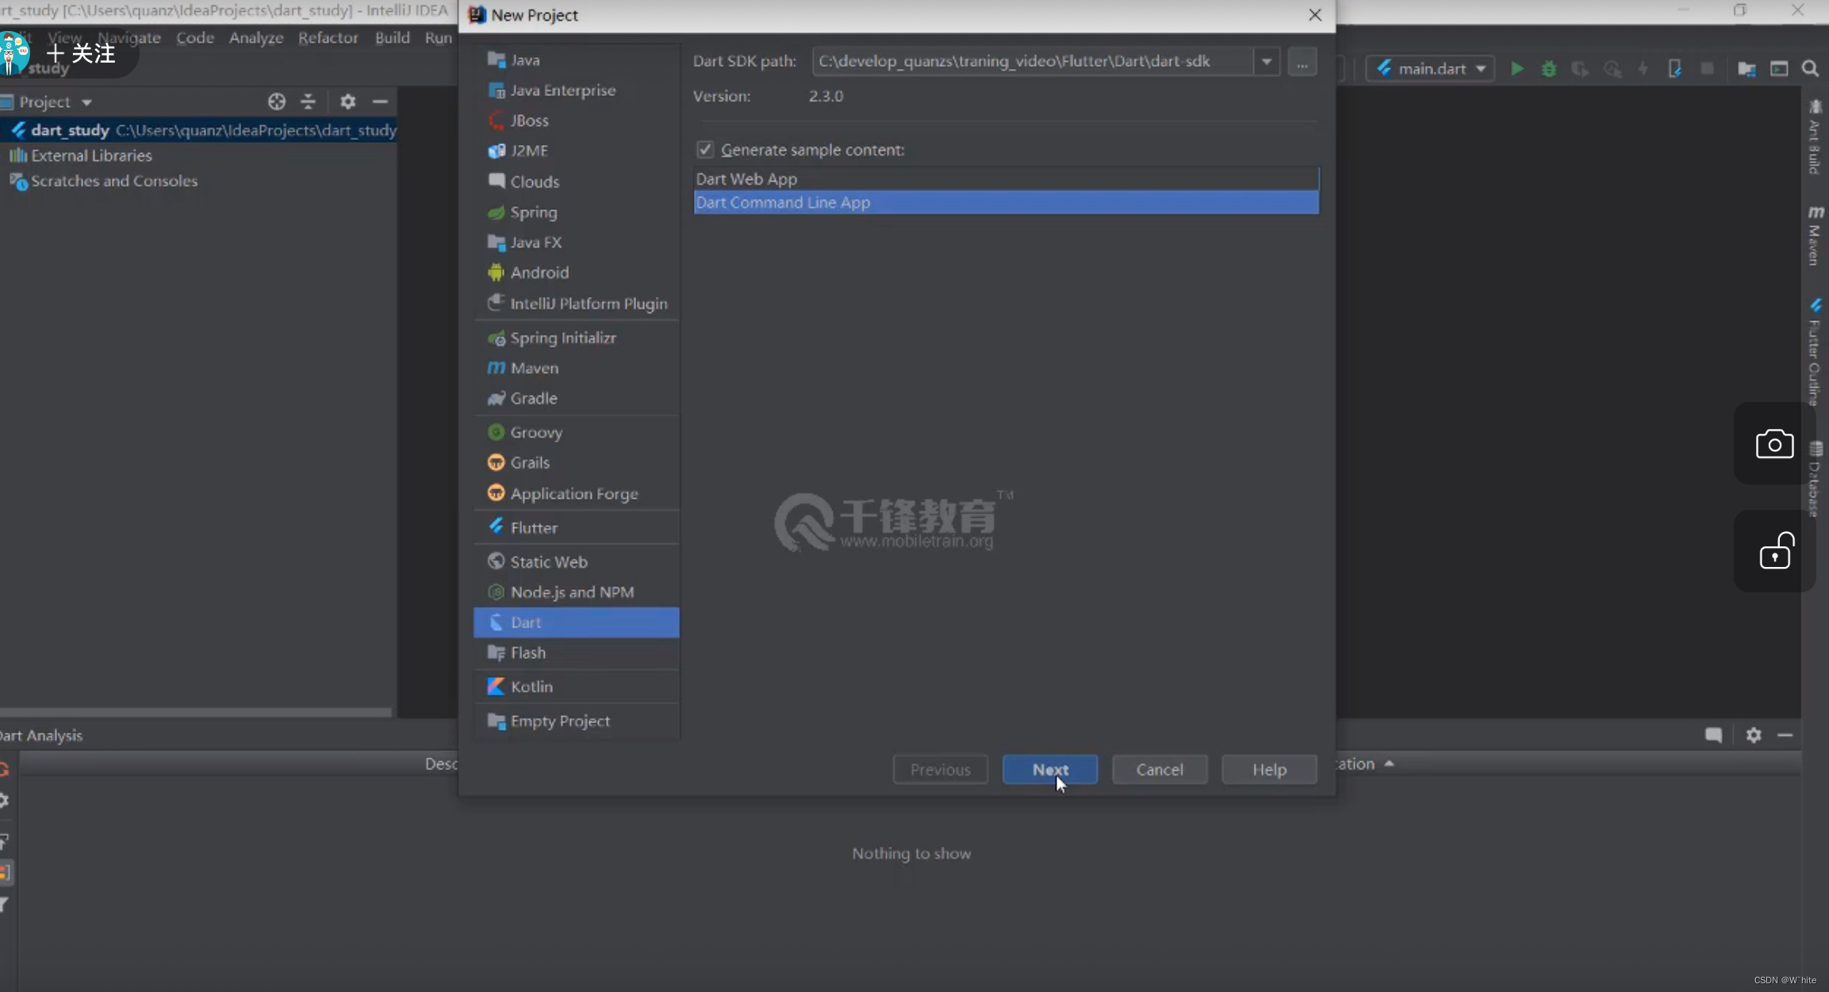1829x992 pixels.
Task: Open Project panel settings gear
Action: point(347,101)
